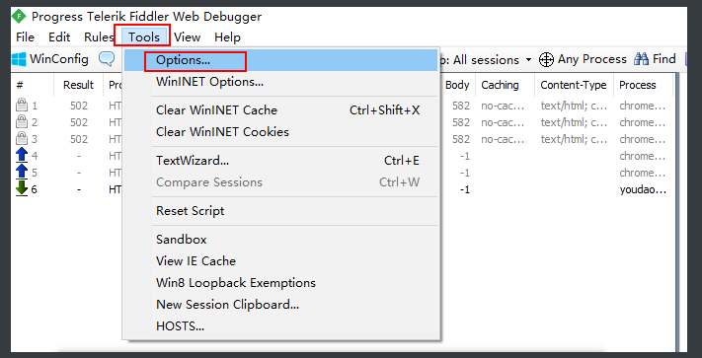Image resolution: width=702 pixels, height=358 pixels.
Task: Click the comment speech bubble icon
Action: pos(107,58)
